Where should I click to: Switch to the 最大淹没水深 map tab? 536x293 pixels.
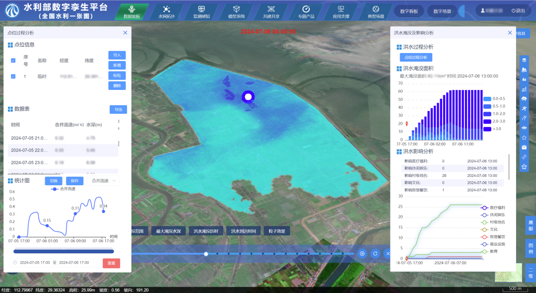click(169, 231)
